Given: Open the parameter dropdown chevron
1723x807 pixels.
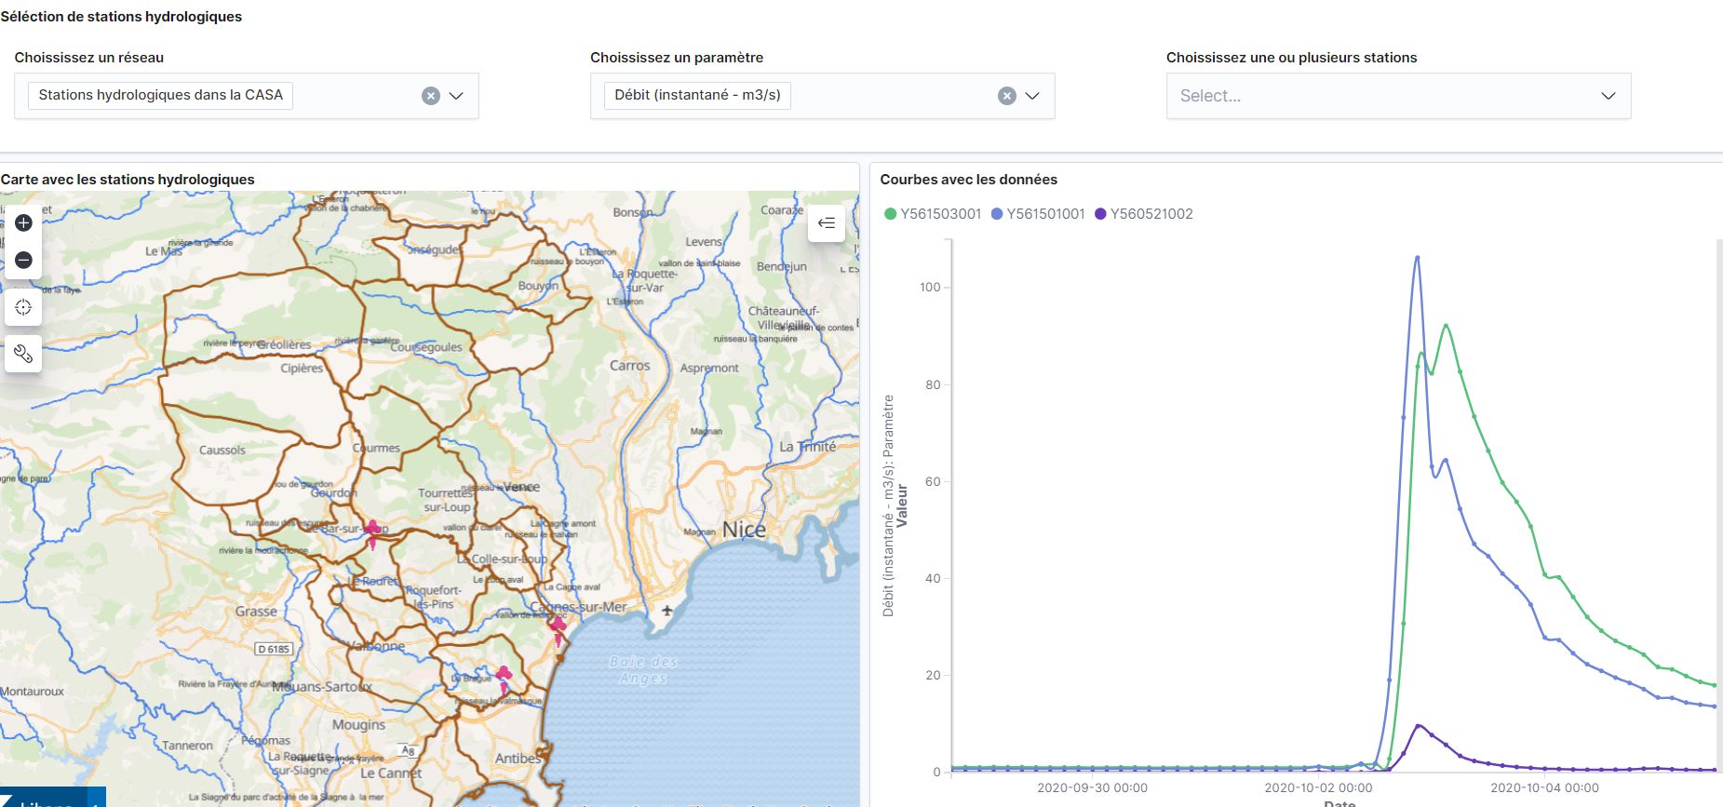Looking at the screenshot, I should click(x=1032, y=96).
